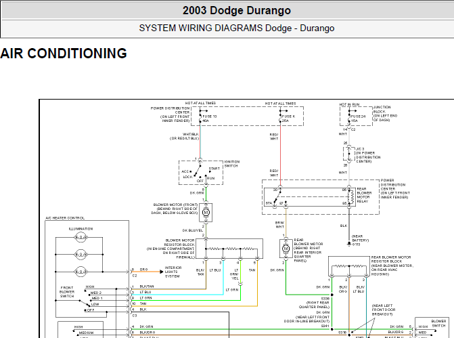Click the "WHT/BLK (OR RED/LT BLU)" wire label
454x338 pixels.
184,136
